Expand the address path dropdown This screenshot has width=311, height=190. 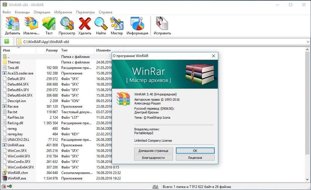(x=308, y=42)
